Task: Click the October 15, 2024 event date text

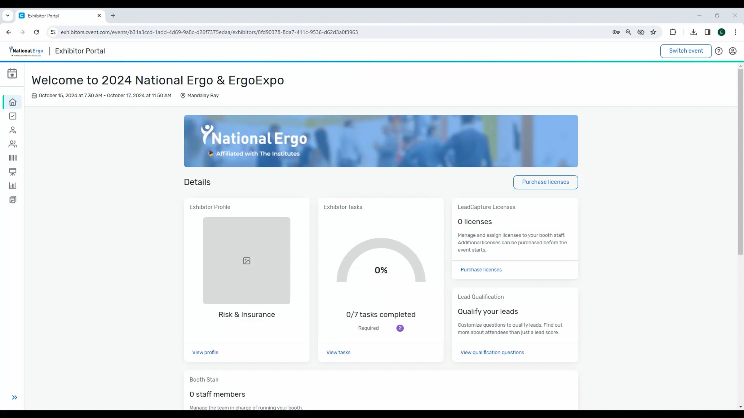Action: [x=105, y=95]
